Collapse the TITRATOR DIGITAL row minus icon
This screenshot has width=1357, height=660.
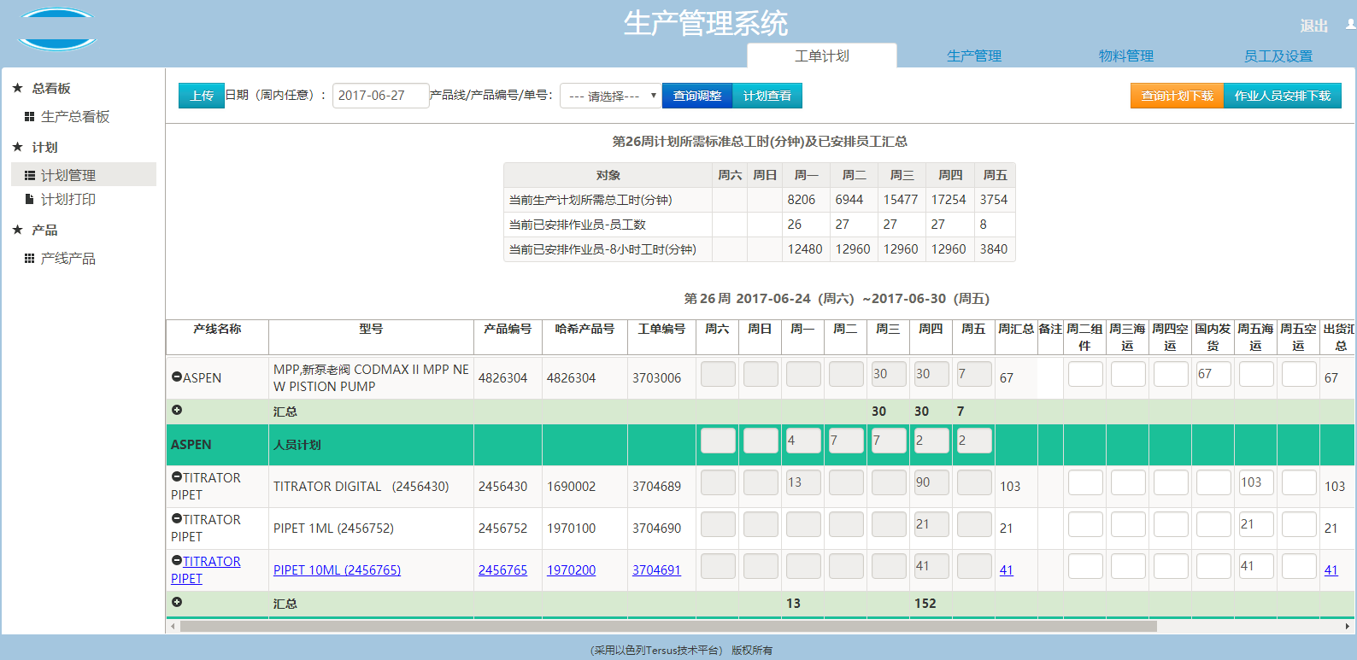click(x=177, y=476)
